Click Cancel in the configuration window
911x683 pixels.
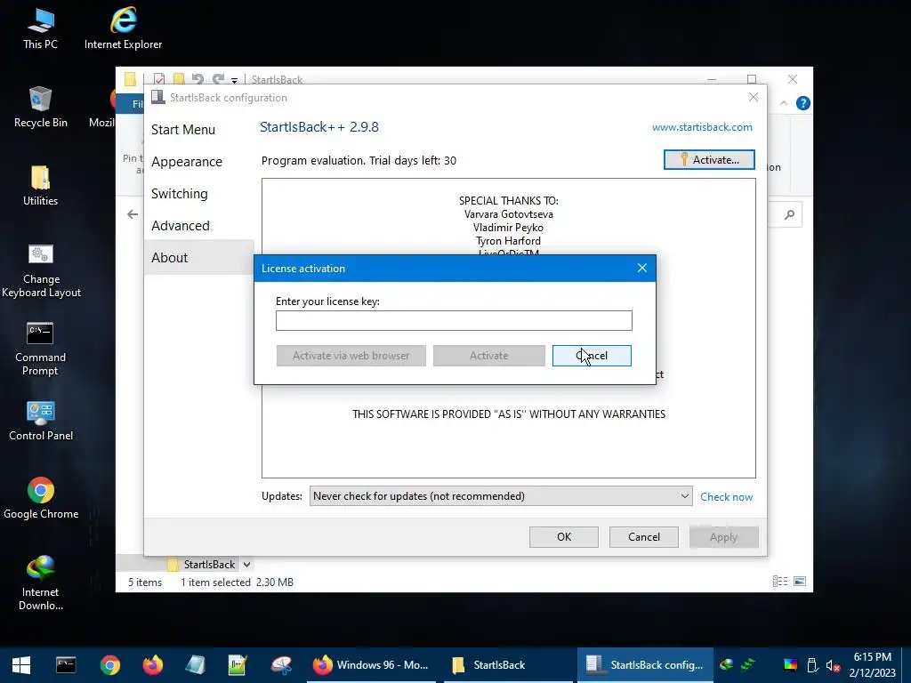[x=644, y=536]
